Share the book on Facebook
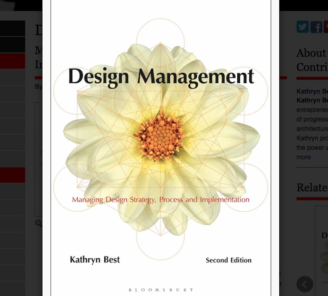Image resolution: width=328 pixels, height=296 pixels. [x=316, y=27]
